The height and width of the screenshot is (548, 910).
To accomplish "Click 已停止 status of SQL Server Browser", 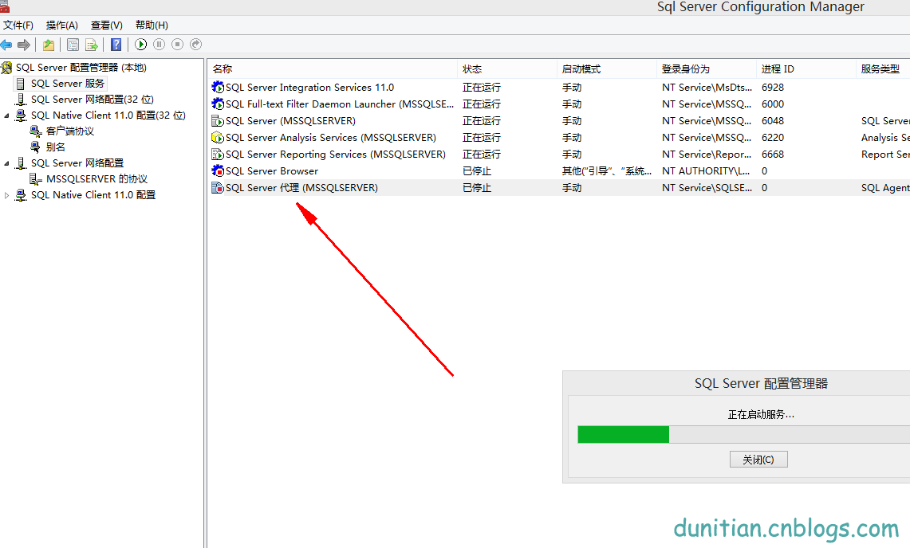I will [x=477, y=171].
